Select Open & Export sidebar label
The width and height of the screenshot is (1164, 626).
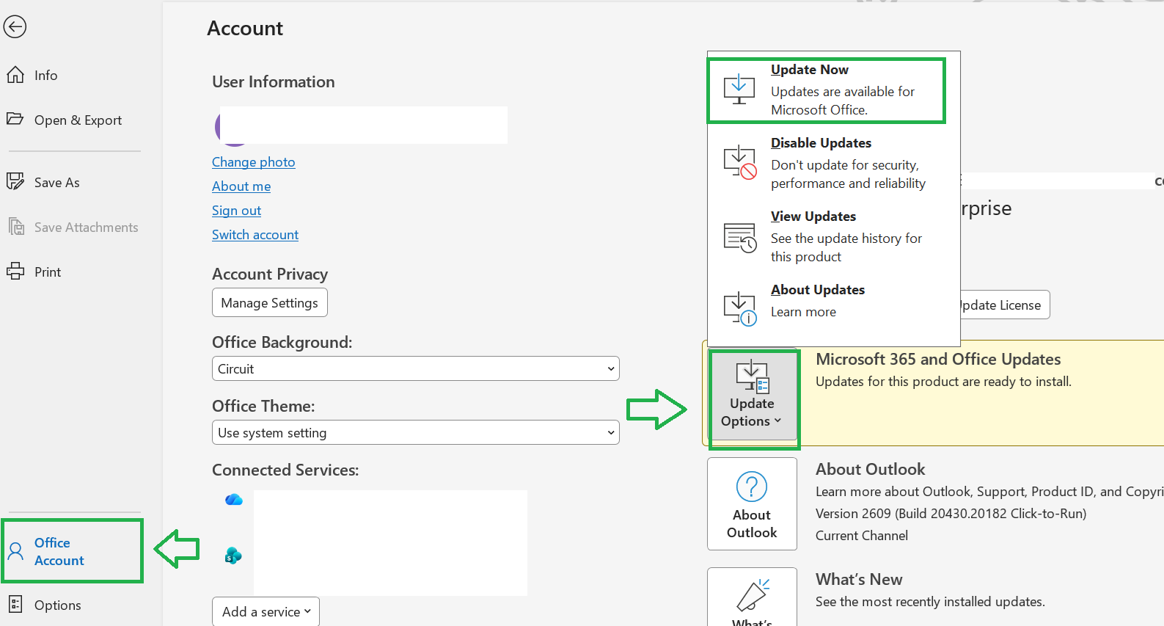pyautogui.click(x=78, y=120)
